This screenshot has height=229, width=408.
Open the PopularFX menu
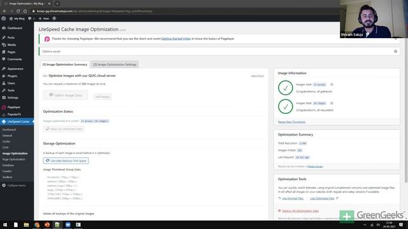[14, 114]
